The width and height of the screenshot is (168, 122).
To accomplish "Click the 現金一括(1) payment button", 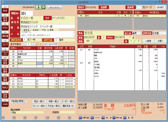I will (x=39, y=101).
